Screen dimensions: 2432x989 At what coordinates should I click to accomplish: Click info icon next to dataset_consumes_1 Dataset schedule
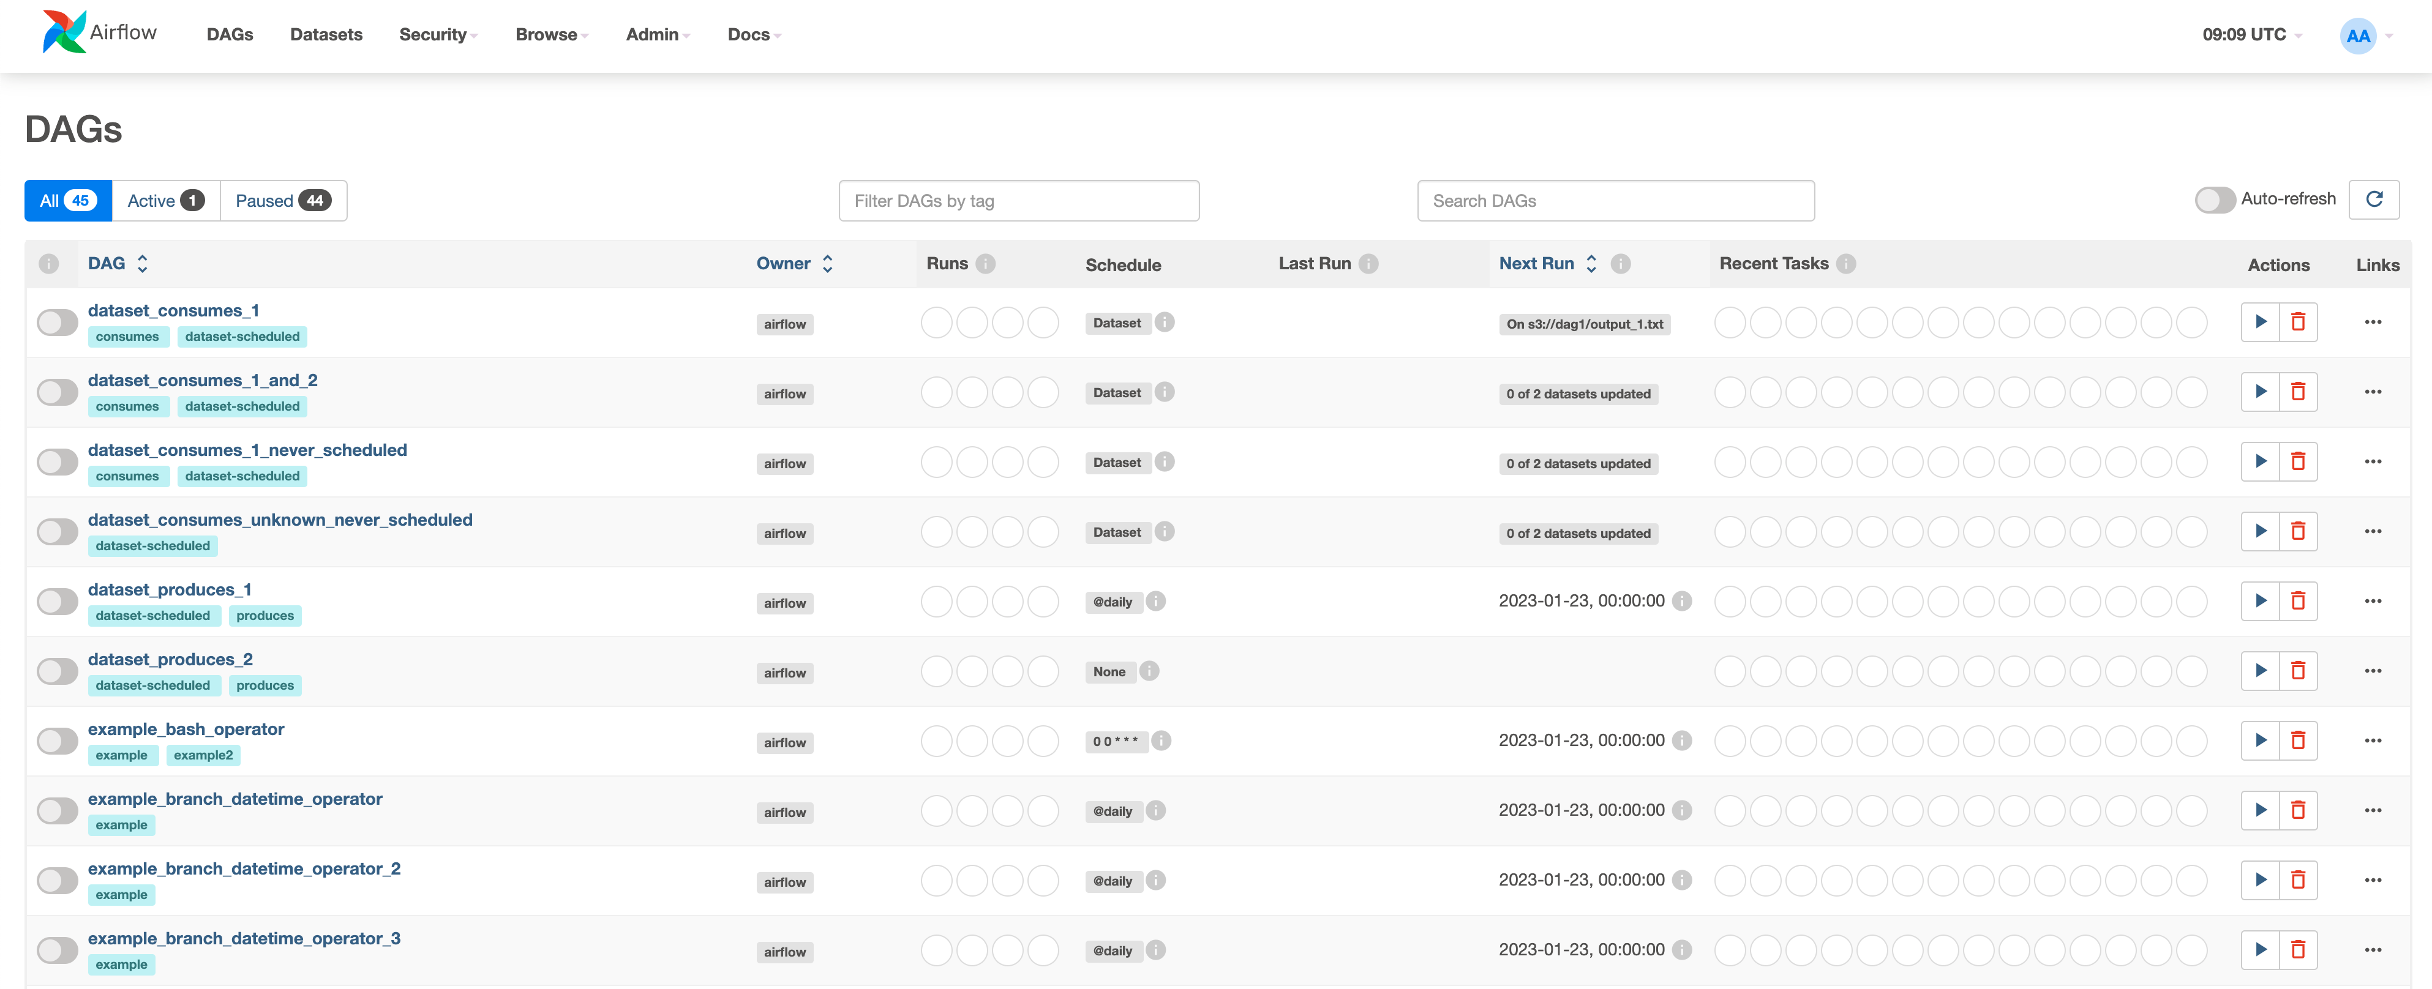[x=1164, y=323]
